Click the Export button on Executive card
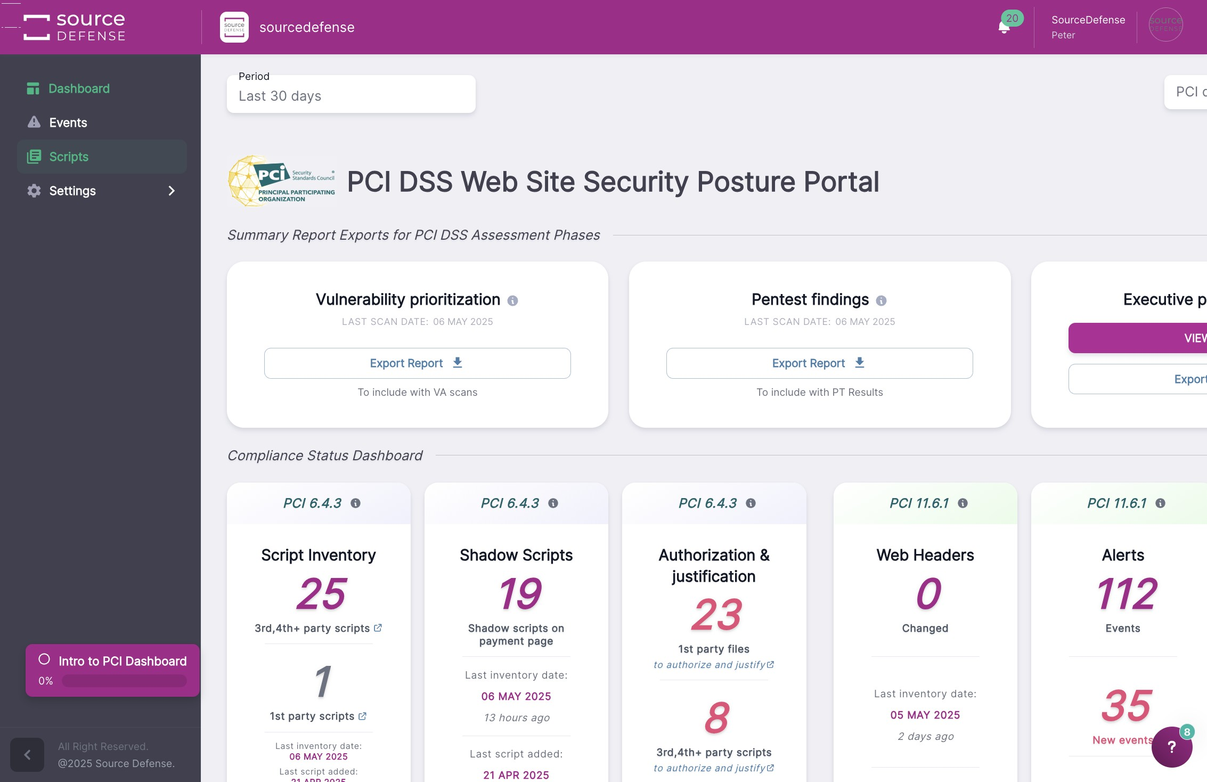1207x782 pixels. pyautogui.click(x=1138, y=379)
